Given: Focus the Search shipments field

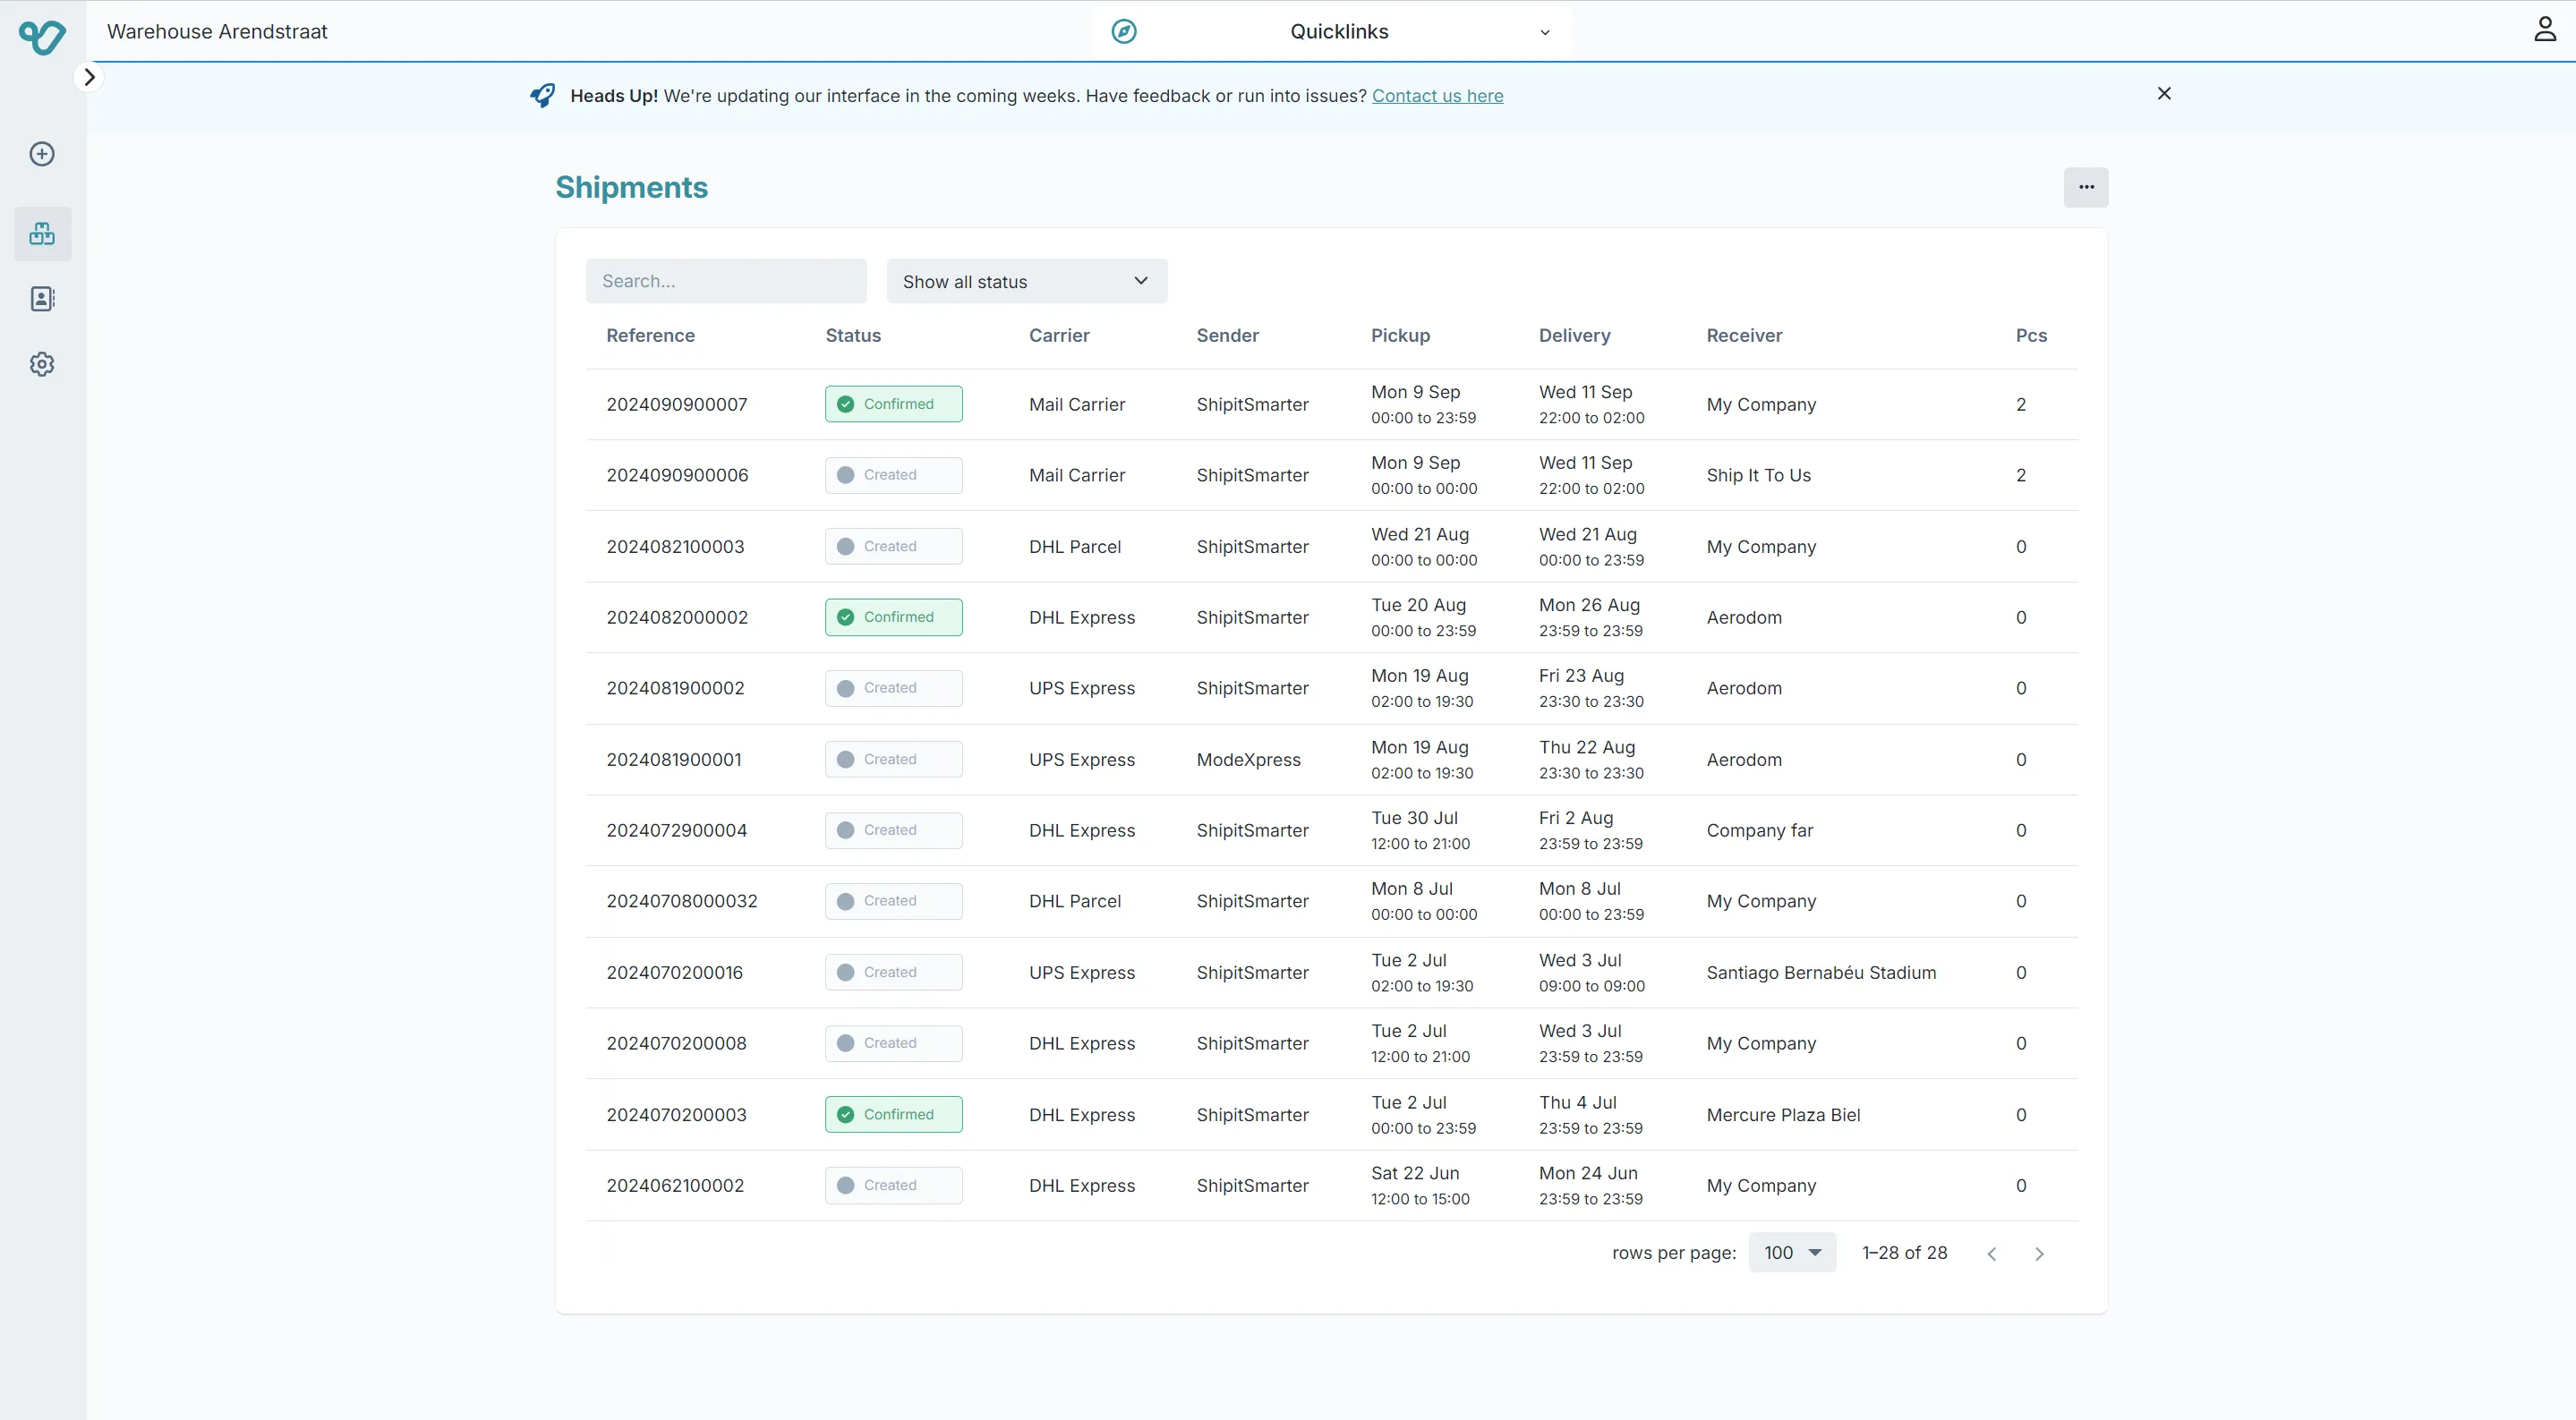Looking at the screenshot, I should [726, 281].
